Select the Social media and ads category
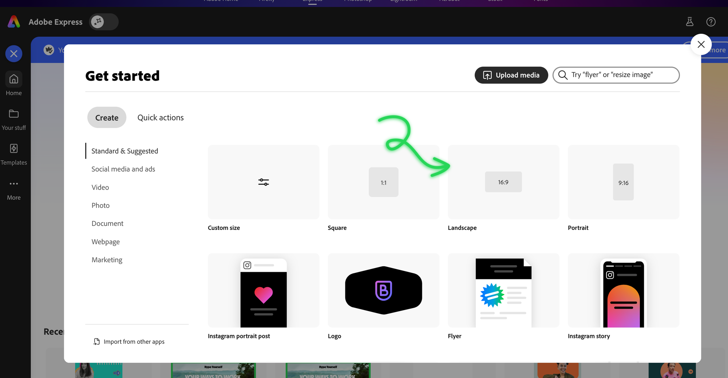 pyautogui.click(x=123, y=169)
